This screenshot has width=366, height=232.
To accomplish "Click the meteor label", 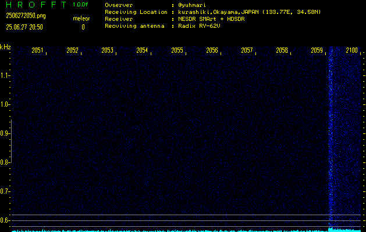I will [81, 19].
